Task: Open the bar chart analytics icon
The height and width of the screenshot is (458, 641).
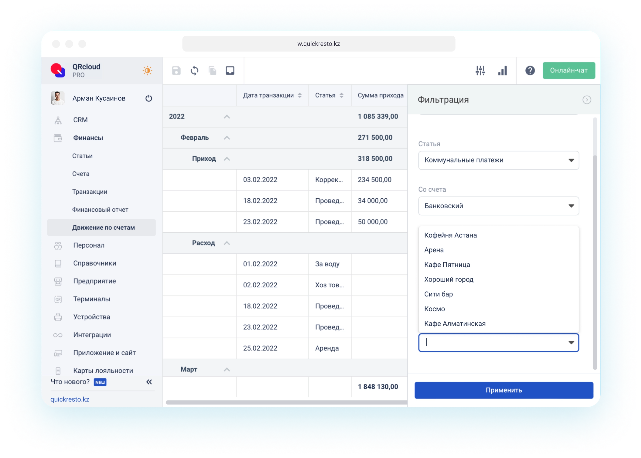Action: [502, 70]
